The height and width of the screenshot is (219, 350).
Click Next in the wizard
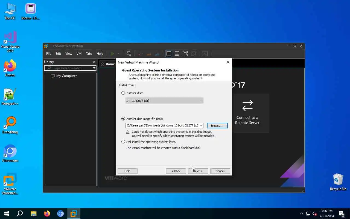(198, 171)
